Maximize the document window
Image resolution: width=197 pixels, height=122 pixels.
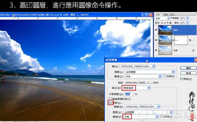[x=147, y=15]
